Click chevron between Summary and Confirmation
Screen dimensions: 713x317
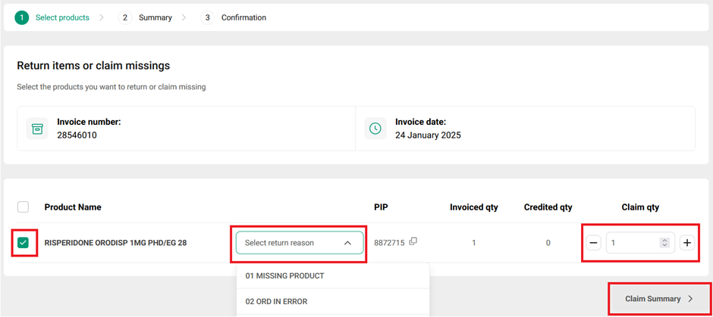(x=184, y=17)
